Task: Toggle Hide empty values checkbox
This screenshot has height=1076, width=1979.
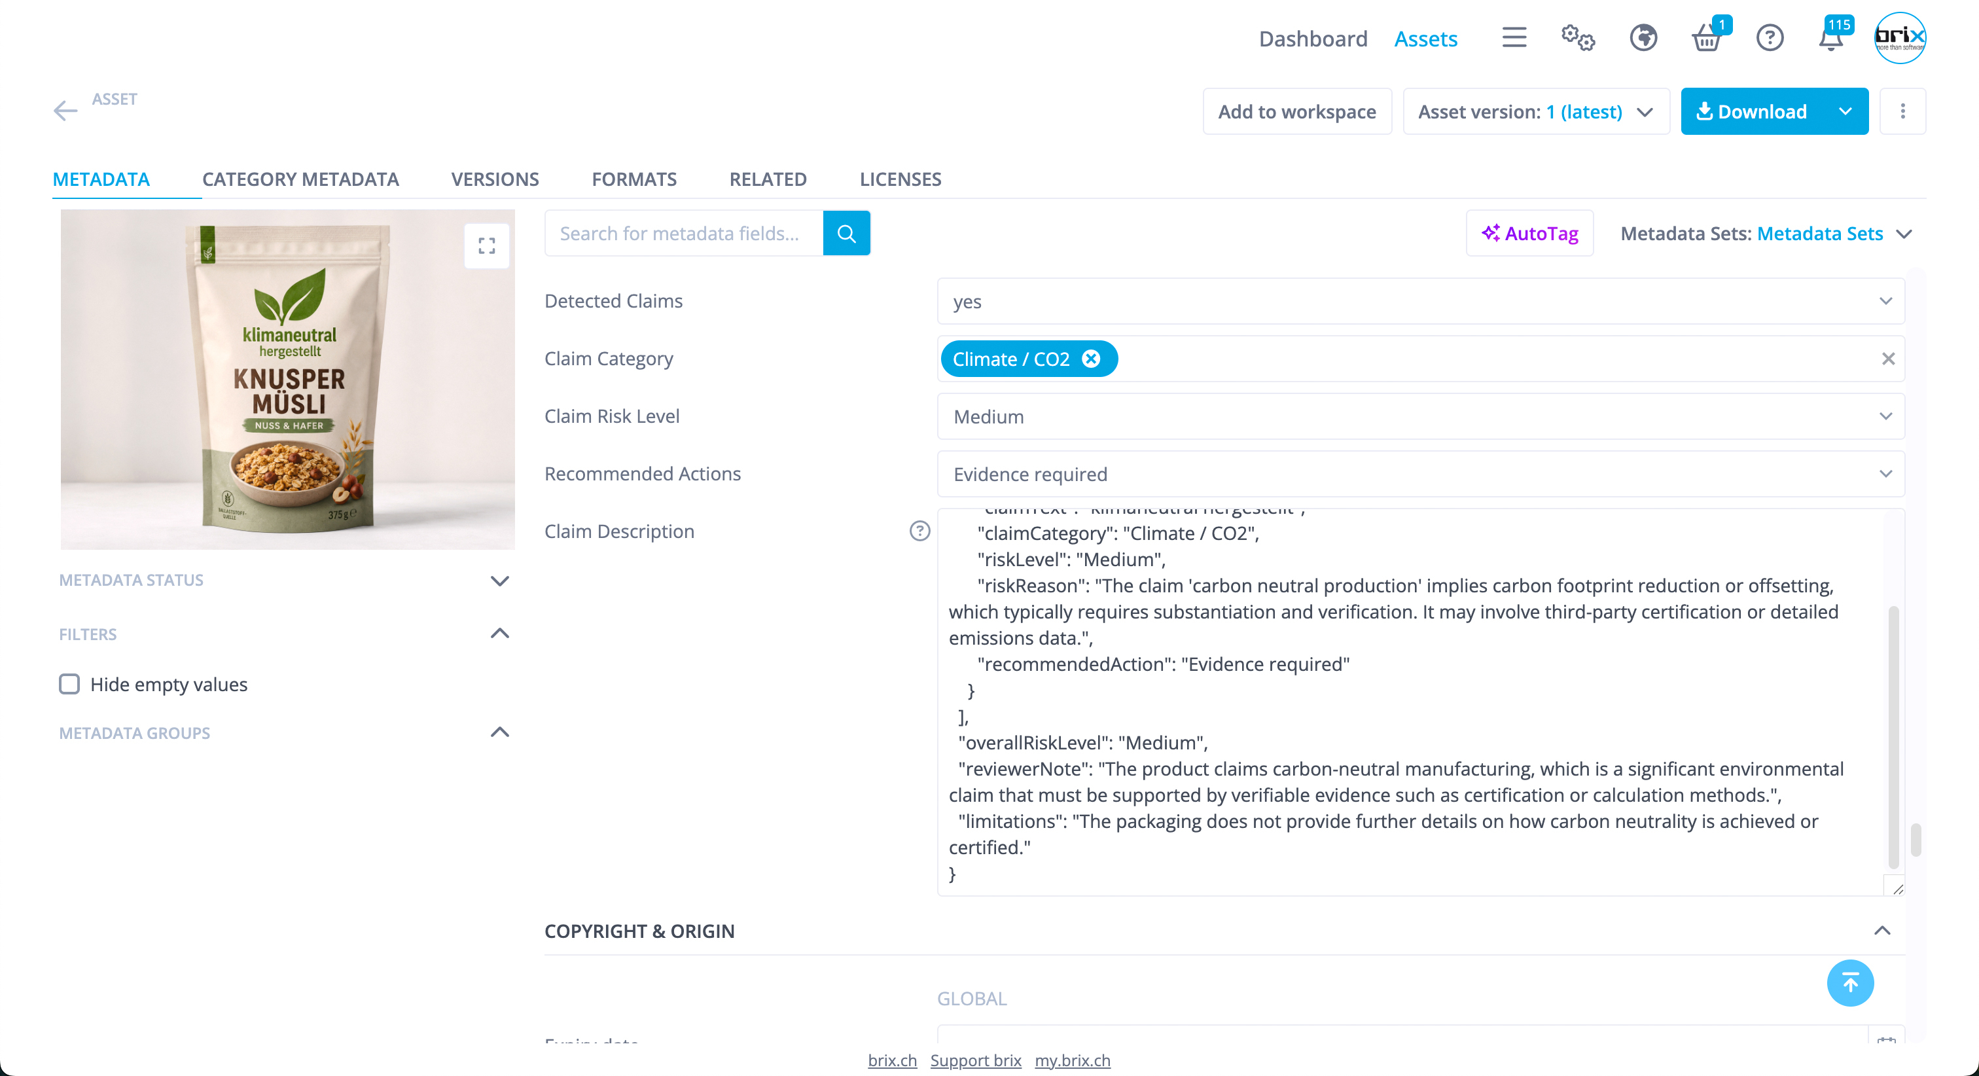Action: 69,684
